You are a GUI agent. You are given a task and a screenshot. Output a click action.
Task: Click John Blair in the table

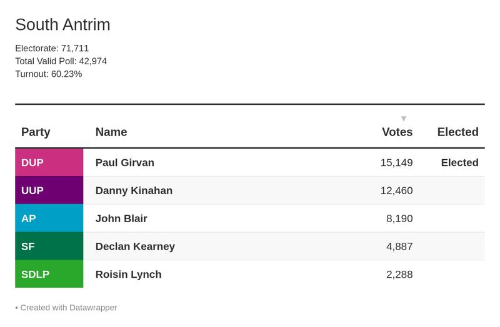click(x=121, y=218)
